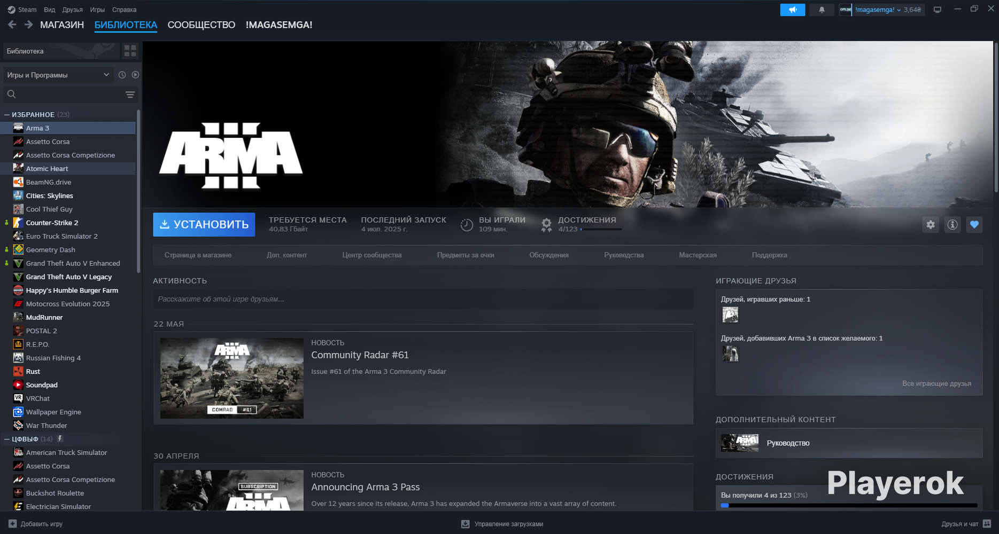Viewport: 999px width, 534px height.
Task: Open download management icon
Action: click(x=466, y=524)
